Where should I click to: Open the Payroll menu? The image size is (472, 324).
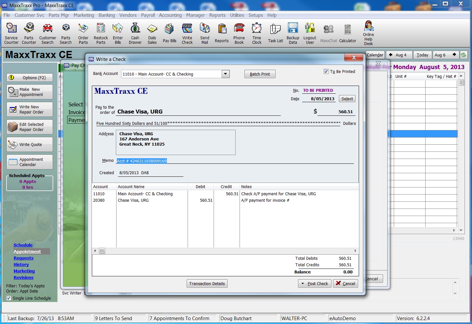(x=148, y=15)
